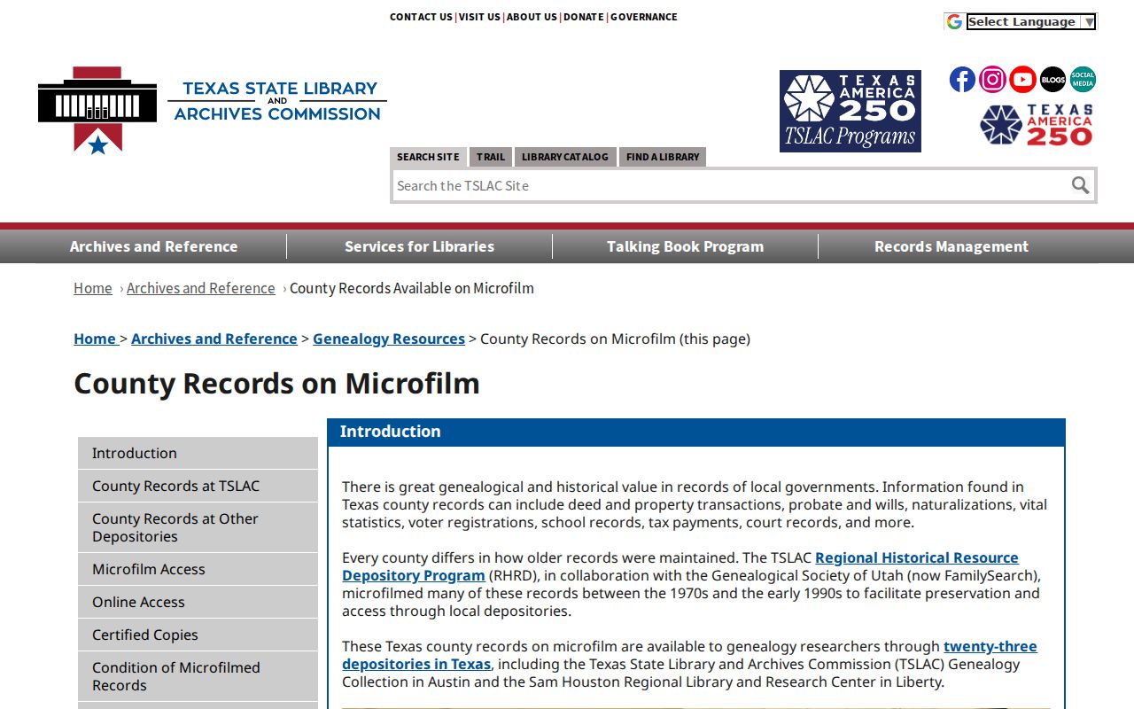
Task: Click the blue Introduction section header
Action: click(x=696, y=432)
